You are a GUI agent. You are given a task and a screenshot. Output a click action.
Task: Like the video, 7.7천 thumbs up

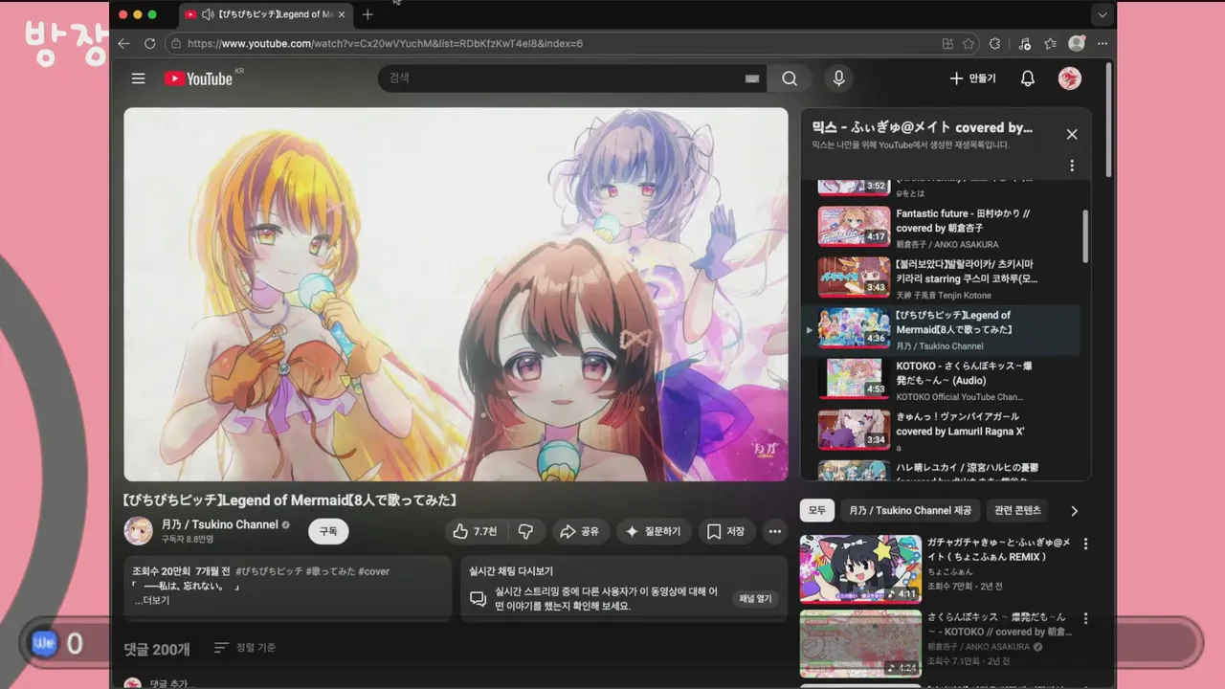point(476,531)
